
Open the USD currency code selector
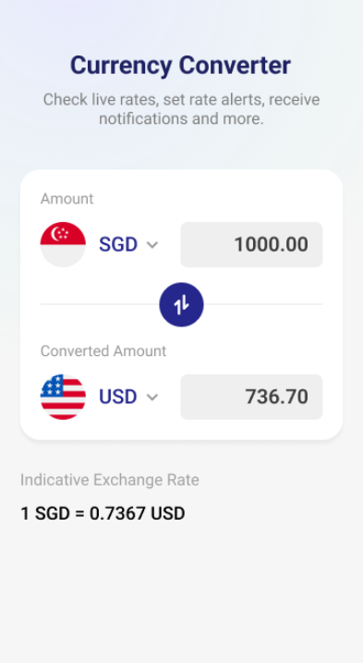pyautogui.click(x=118, y=397)
